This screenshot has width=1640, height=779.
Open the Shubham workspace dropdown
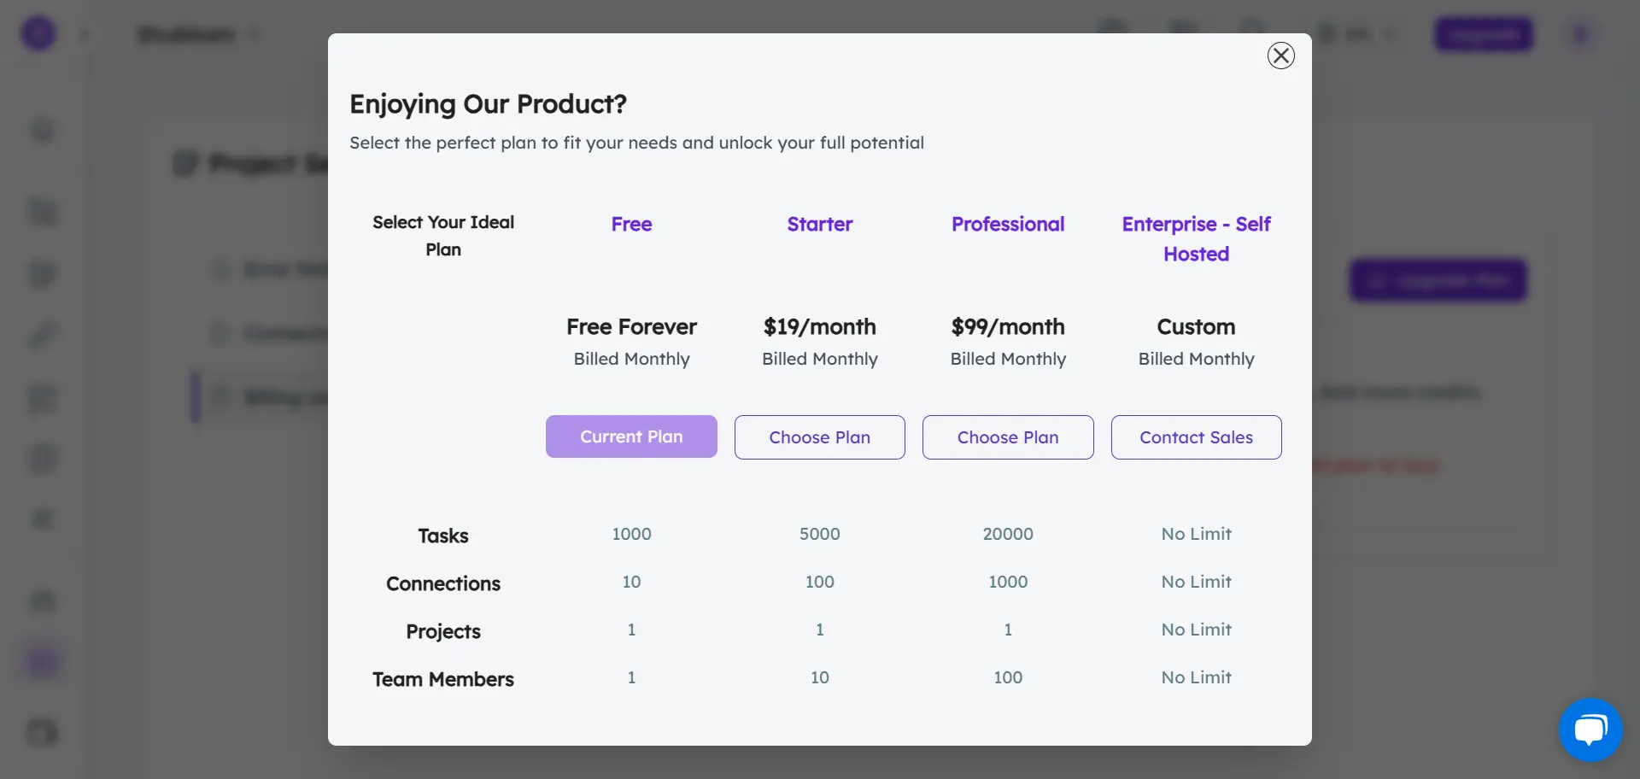(x=253, y=34)
